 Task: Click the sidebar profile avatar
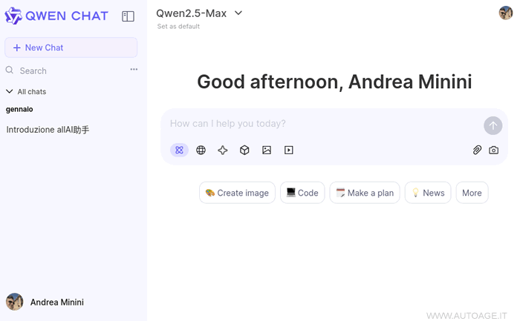click(x=14, y=302)
